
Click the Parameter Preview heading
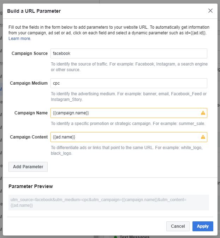tap(31, 186)
